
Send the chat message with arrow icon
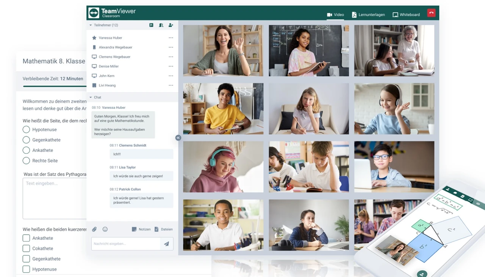coord(166,244)
